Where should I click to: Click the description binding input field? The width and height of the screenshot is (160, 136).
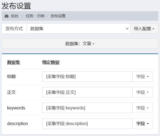[x=87, y=123]
